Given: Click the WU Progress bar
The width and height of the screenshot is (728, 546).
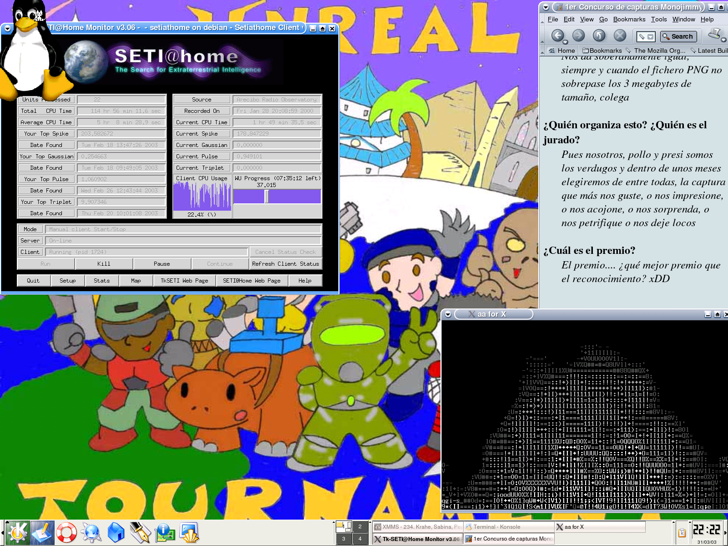Looking at the screenshot, I should click(277, 197).
